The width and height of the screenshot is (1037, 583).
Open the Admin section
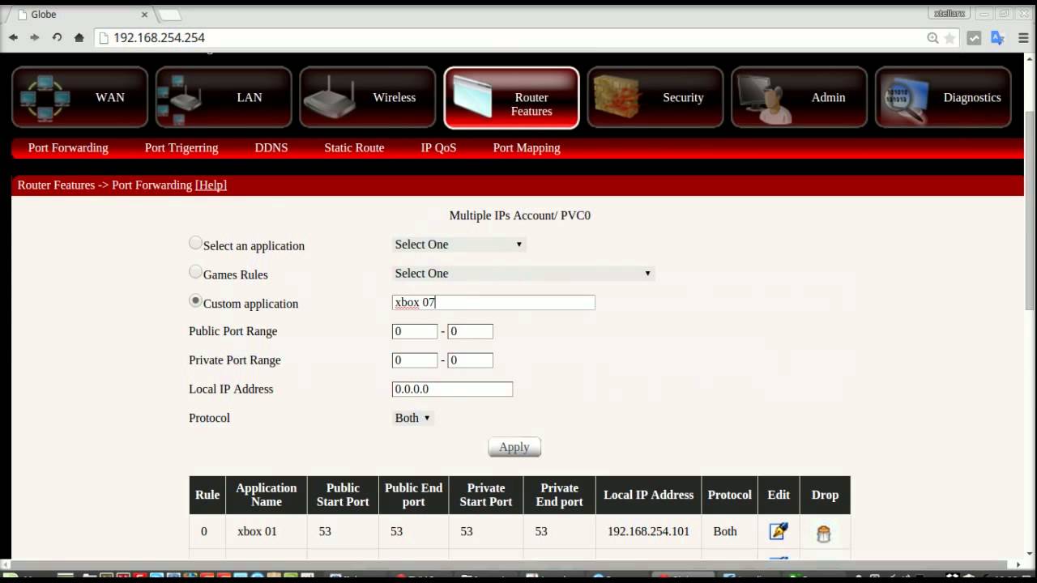[x=800, y=97]
